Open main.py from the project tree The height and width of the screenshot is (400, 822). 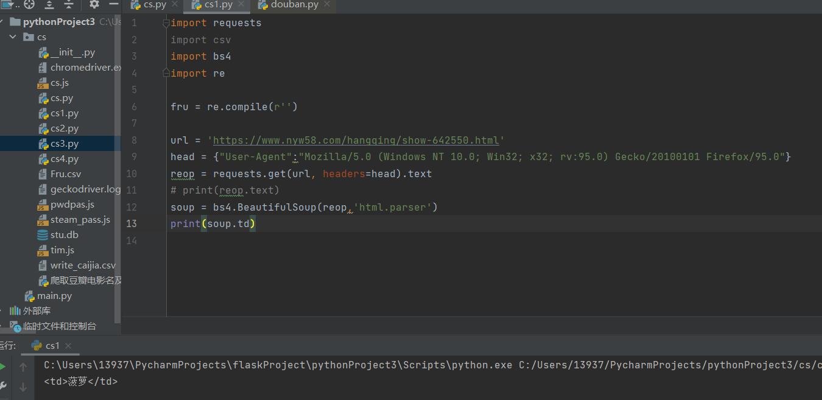point(54,296)
